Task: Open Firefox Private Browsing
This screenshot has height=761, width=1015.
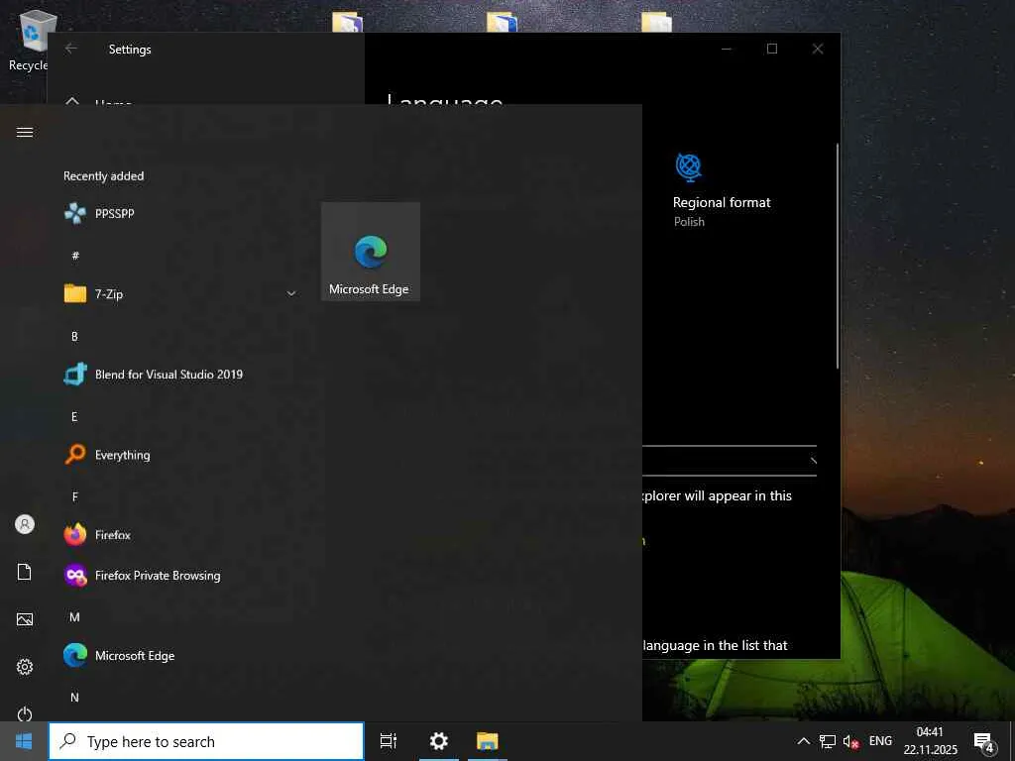Action: point(181,575)
